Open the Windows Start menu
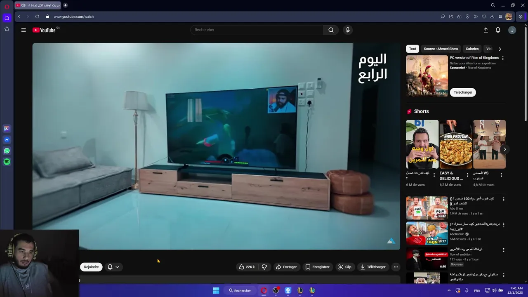 [x=216, y=290]
